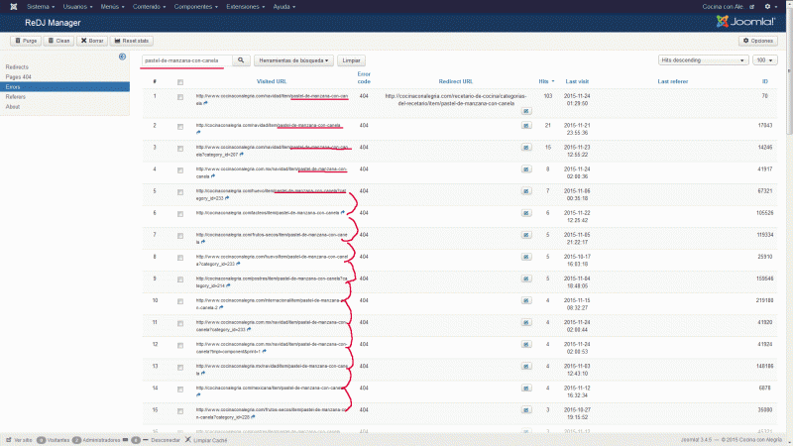This screenshot has width=793, height=446.
Task: Open the Opciones settings button
Action: click(x=757, y=41)
